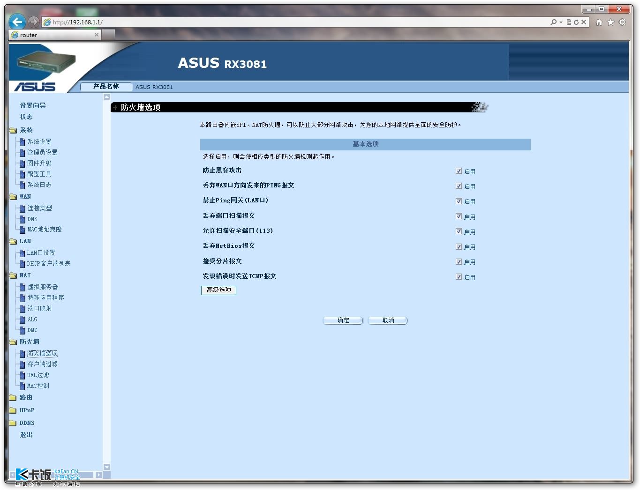Click the page icon next to URL过滤
Image resolution: width=640 pixels, height=490 pixels.
coord(22,375)
